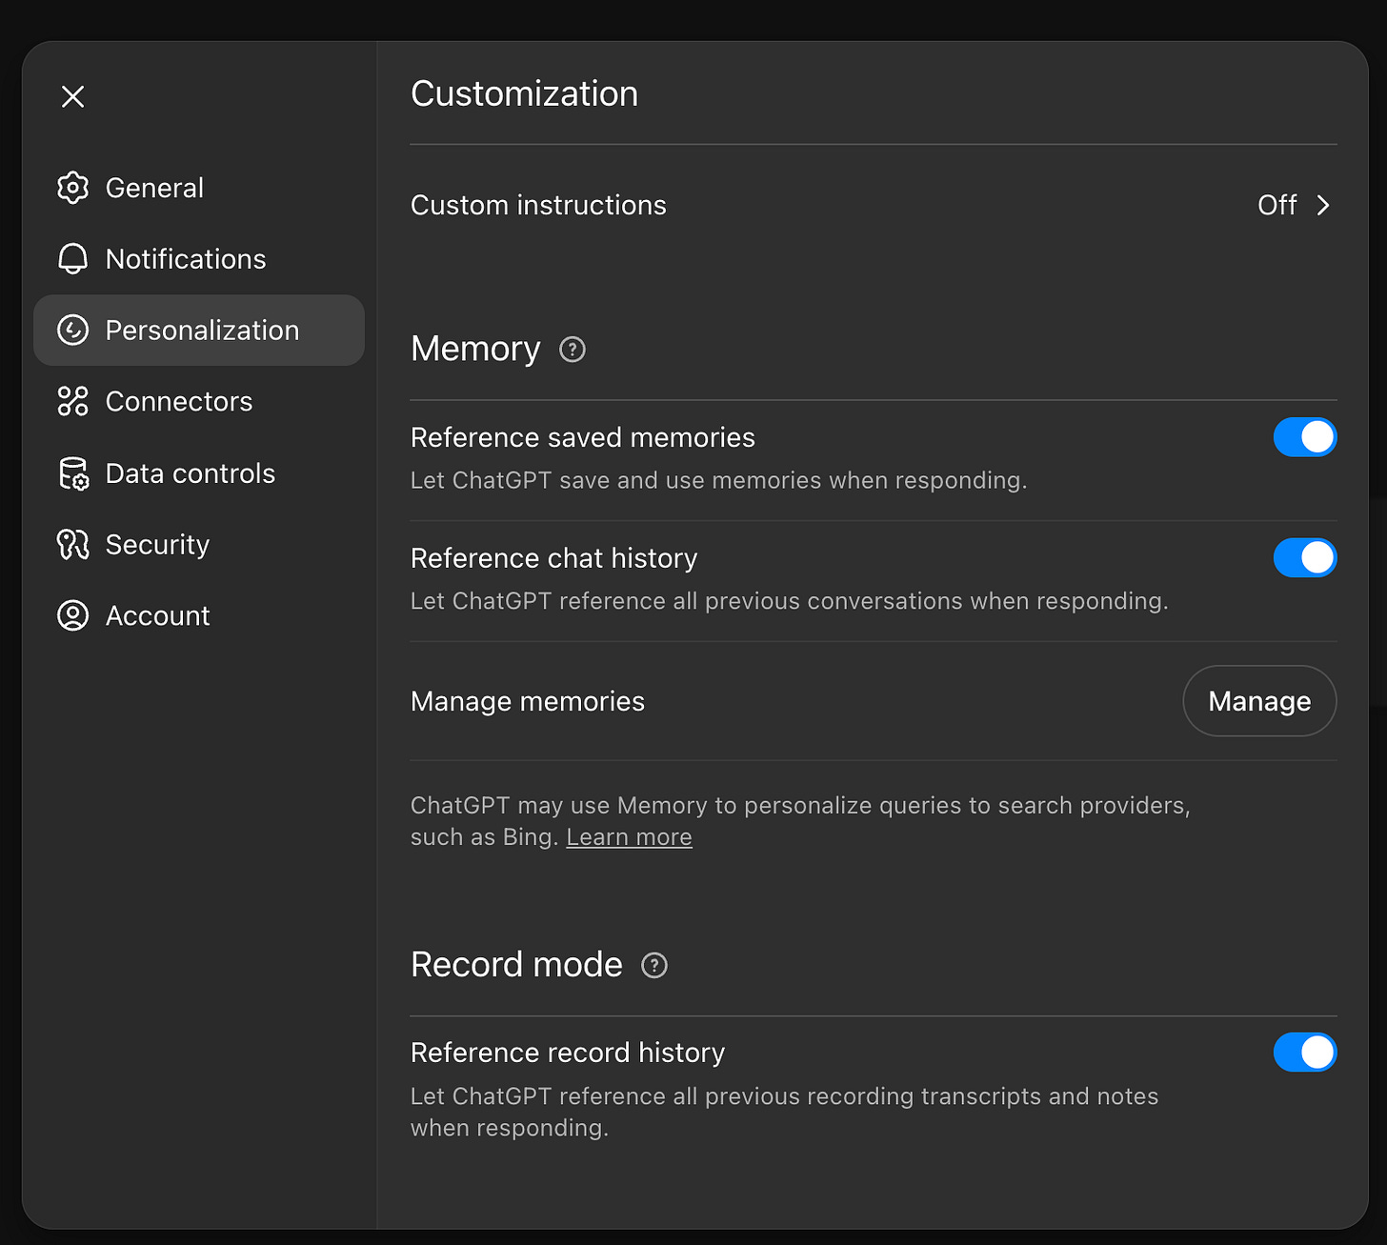Image resolution: width=1387 pixels, height=1245 pixels.
Task: Disable Reference saved memories toggle
Action: coord(1305,437)
